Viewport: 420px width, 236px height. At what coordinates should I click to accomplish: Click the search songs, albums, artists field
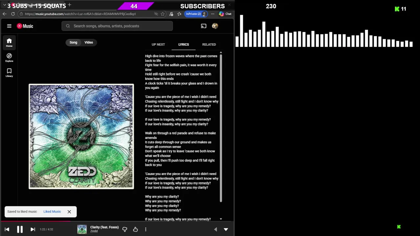[x=117, y=26]
